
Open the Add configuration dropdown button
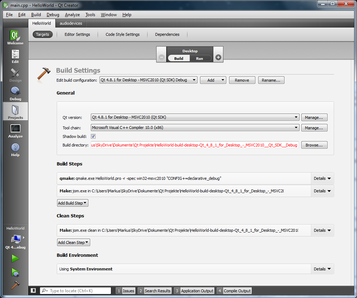pyautogui.click(x=213, y=80)
